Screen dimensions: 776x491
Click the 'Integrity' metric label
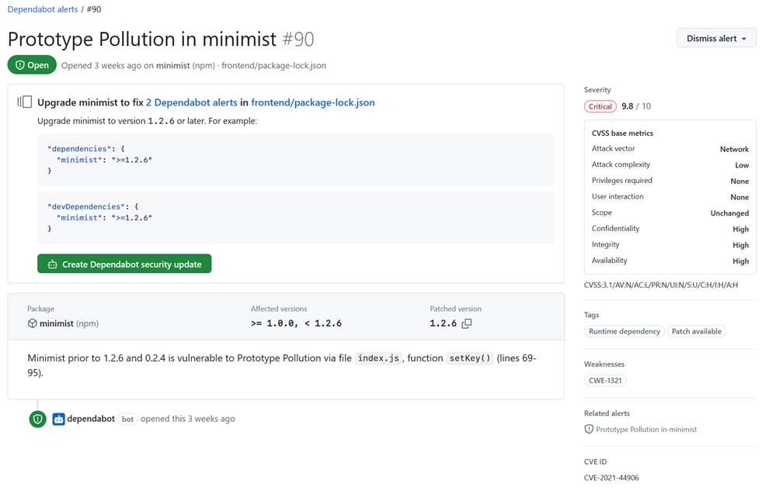tap(605, 244)
